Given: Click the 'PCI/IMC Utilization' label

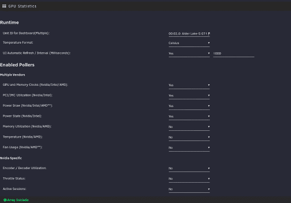Looking at the screenshot, I should click(28, 95).
